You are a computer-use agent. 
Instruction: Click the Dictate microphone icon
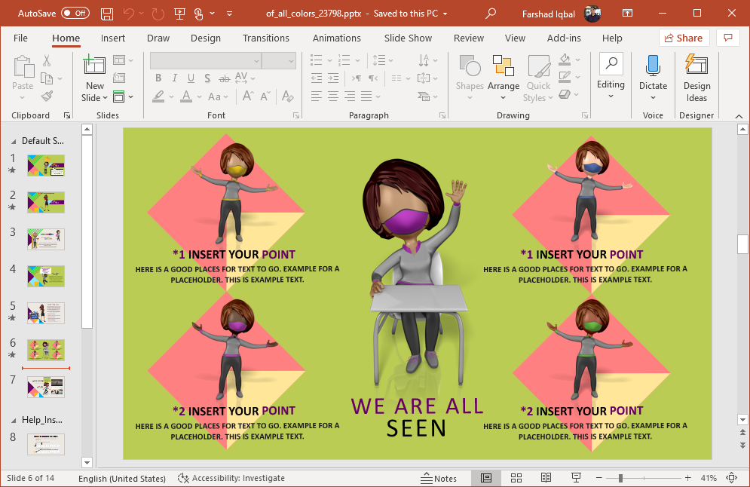653,67
